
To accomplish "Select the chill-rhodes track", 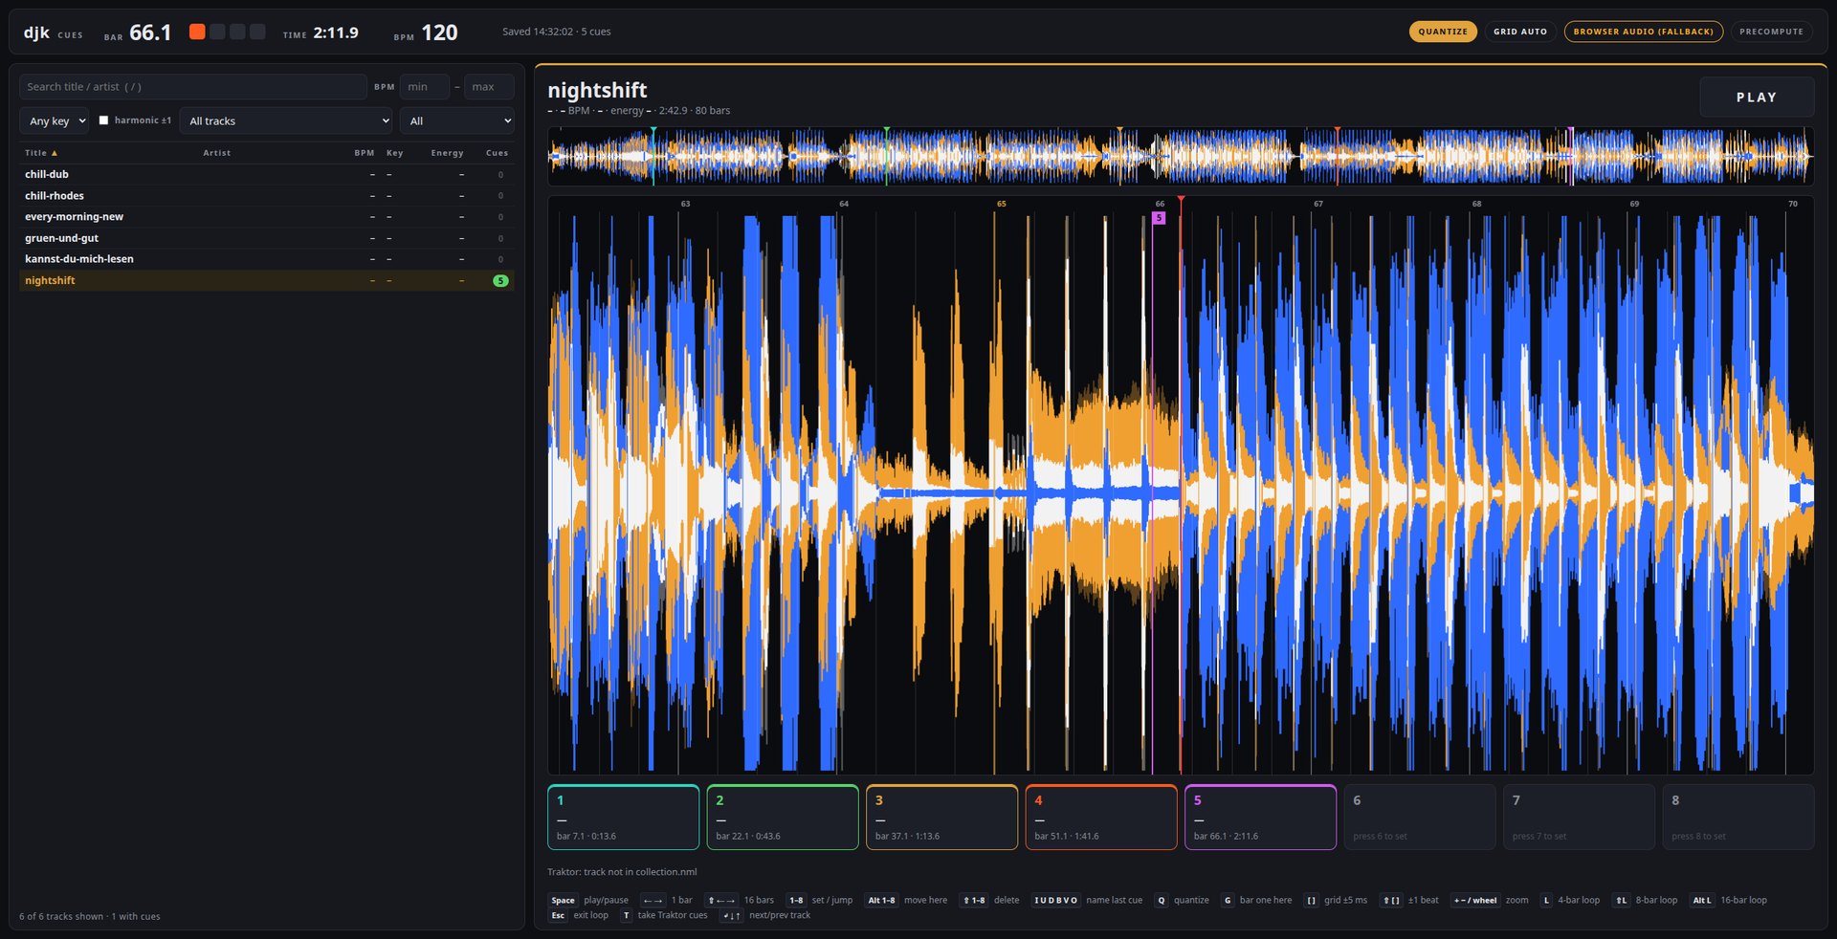I will pos(267,196).
